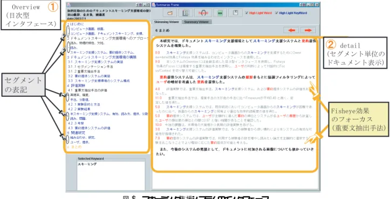The height and width of the screenshot is (199, 390).
Task: Go forward with the red right arrow button
Action: tap(308, 30)
